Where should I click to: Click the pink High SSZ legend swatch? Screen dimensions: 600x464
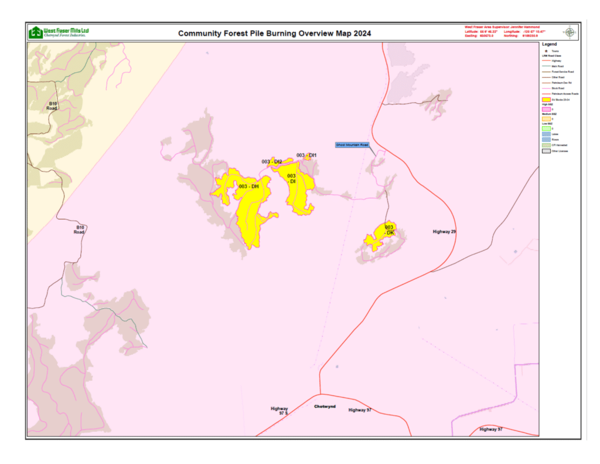point(546,109)
